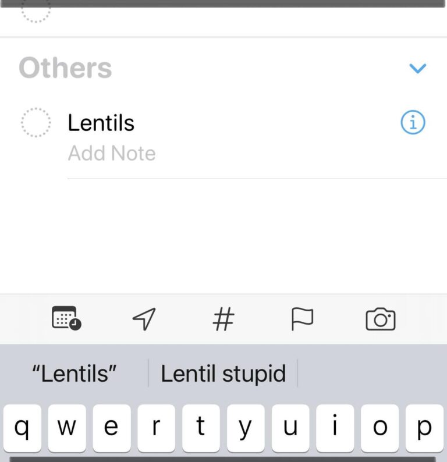Image resolution: width=447 pixels, height=462 pixels.
Task: Flag the reminder with flag icon
Action: coord(302,319)
